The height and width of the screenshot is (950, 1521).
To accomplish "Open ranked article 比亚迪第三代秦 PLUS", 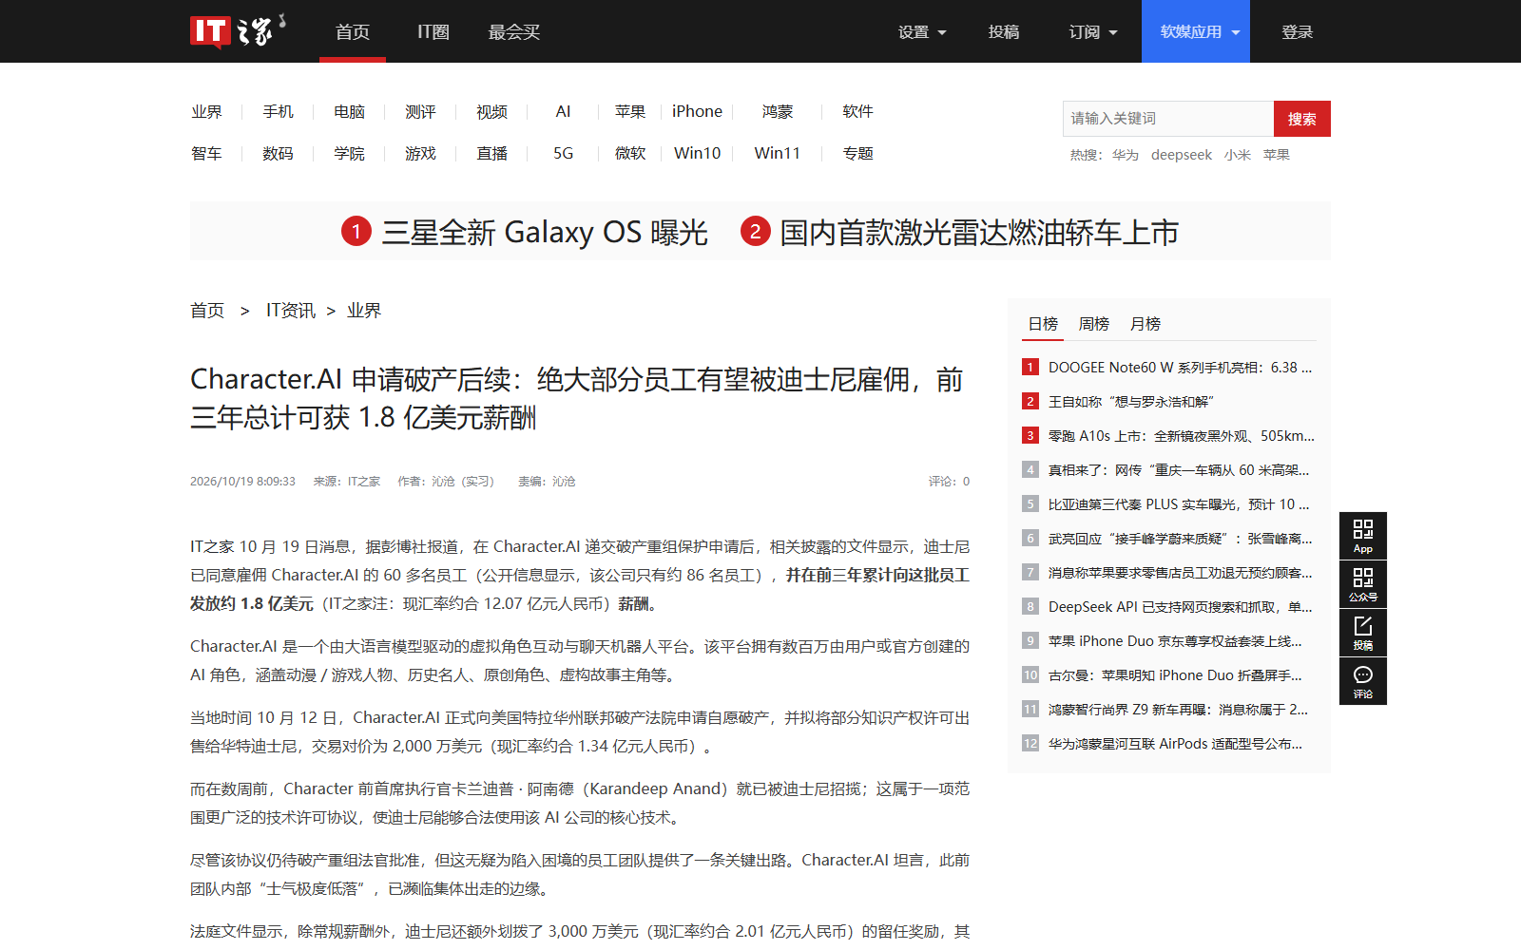I will pyautogui.click(x=1179, y=504).
